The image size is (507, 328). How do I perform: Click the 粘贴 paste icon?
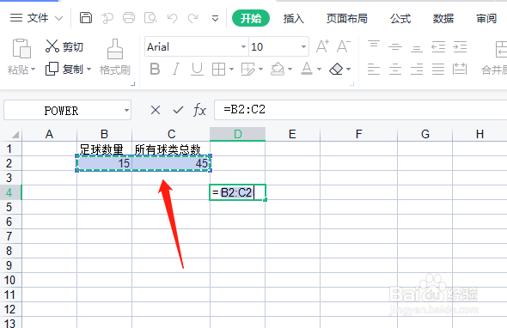click(21, 48)
